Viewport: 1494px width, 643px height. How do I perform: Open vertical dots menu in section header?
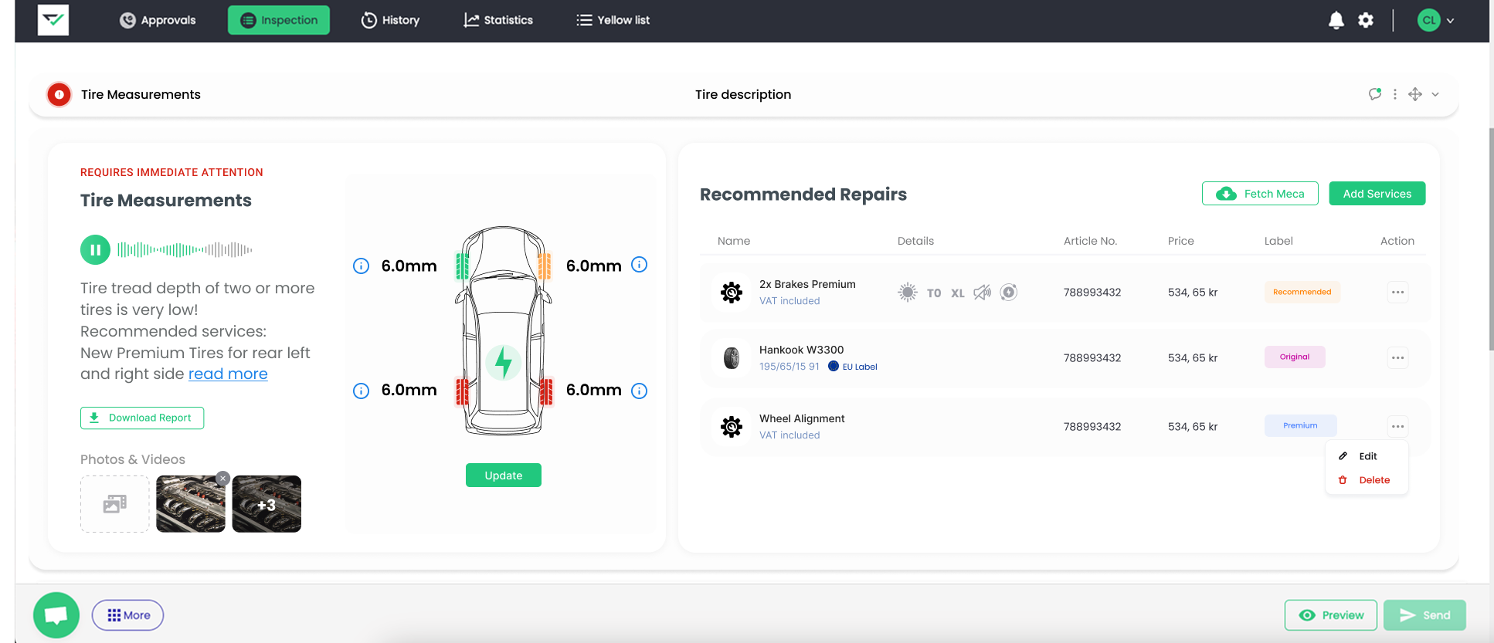pos(1394,94)
